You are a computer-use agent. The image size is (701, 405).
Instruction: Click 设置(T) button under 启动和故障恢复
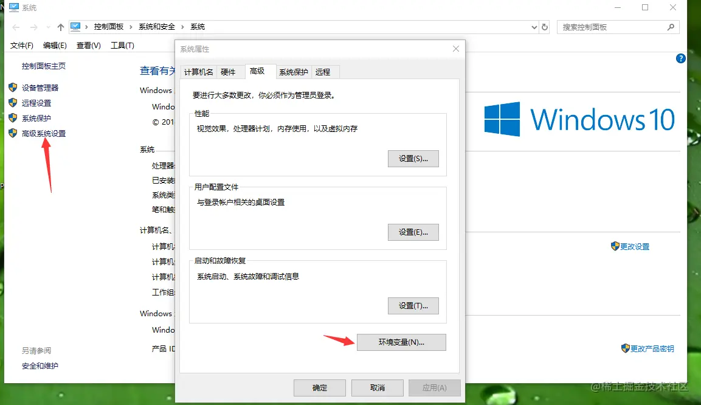click(413, 306)
